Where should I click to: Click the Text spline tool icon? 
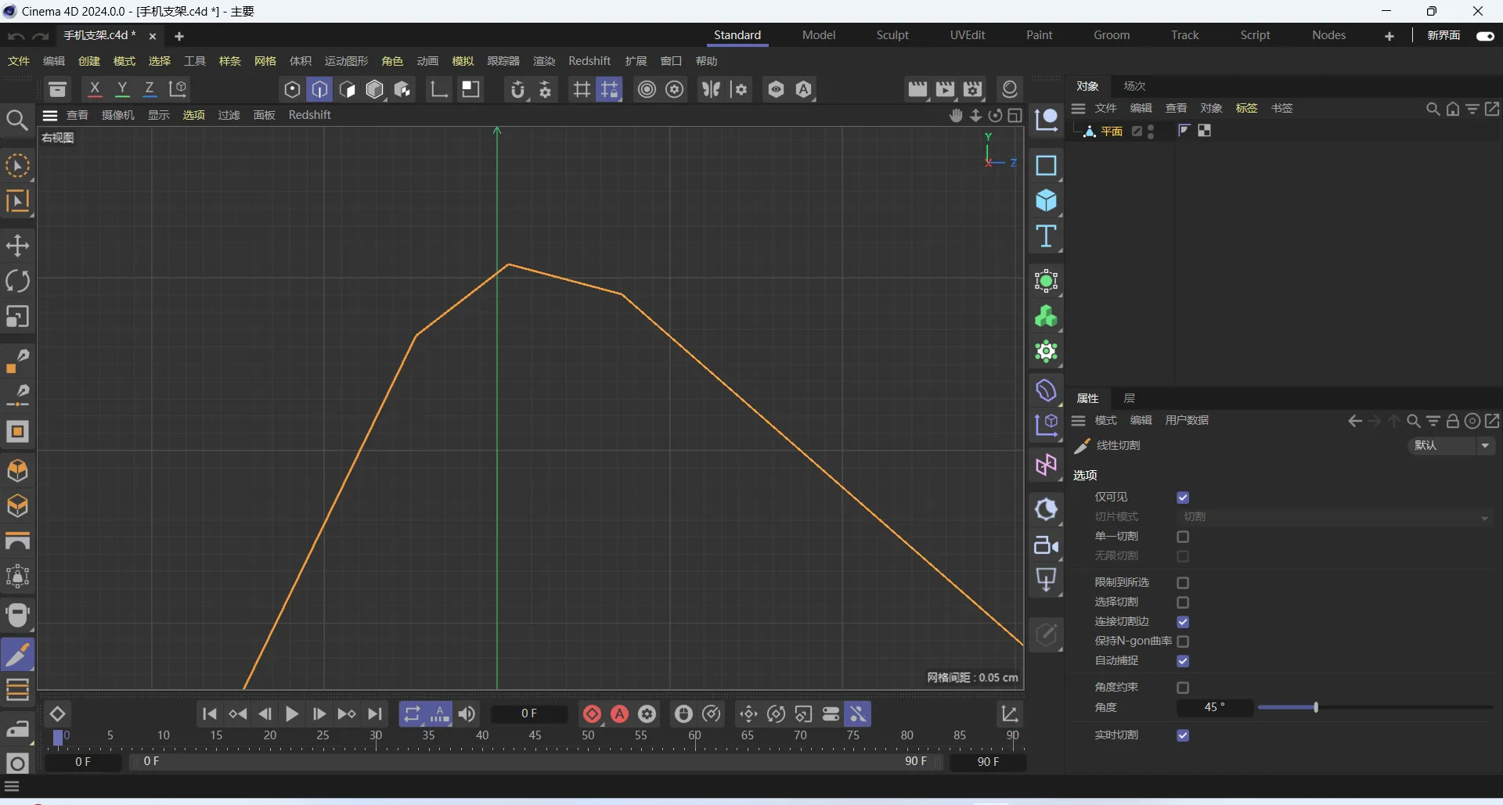(1046, 236)
